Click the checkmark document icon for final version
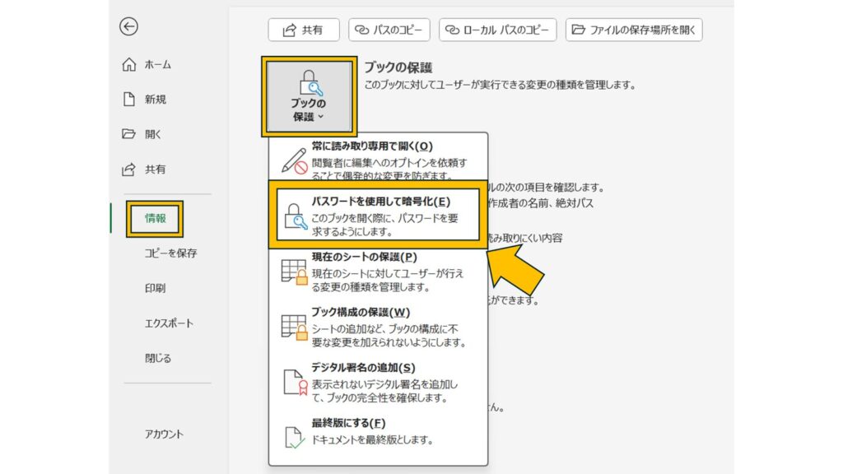This screenshot has width=843, height=474. point(294,434)
